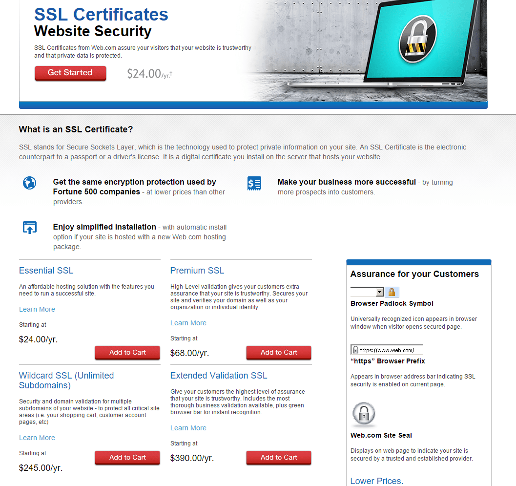
Task: Click the globe encryption protection icon
Action: tap(30, 183)
